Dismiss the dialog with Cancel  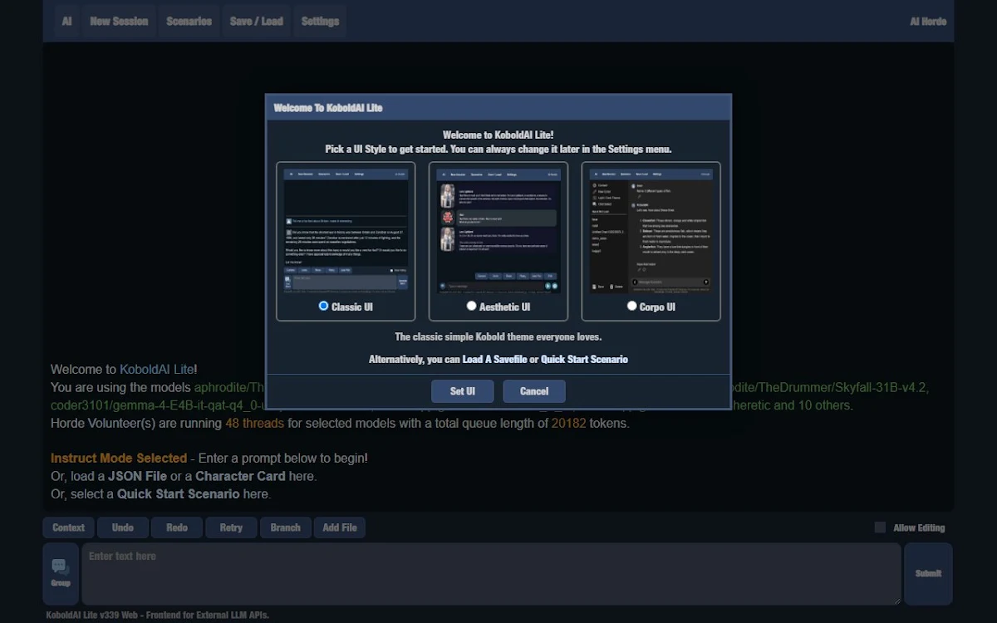[534, 391]
